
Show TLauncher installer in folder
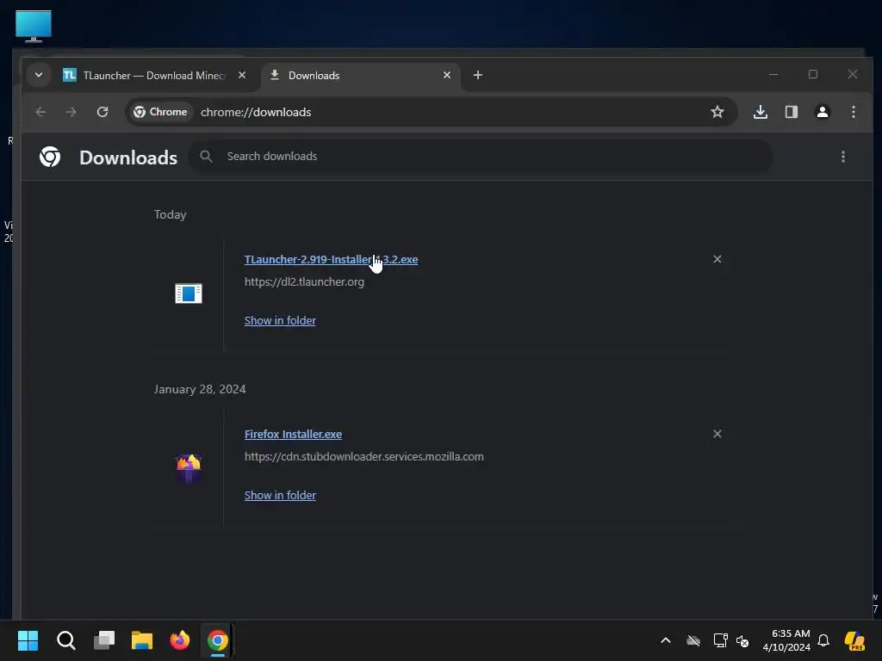[280, 320]
